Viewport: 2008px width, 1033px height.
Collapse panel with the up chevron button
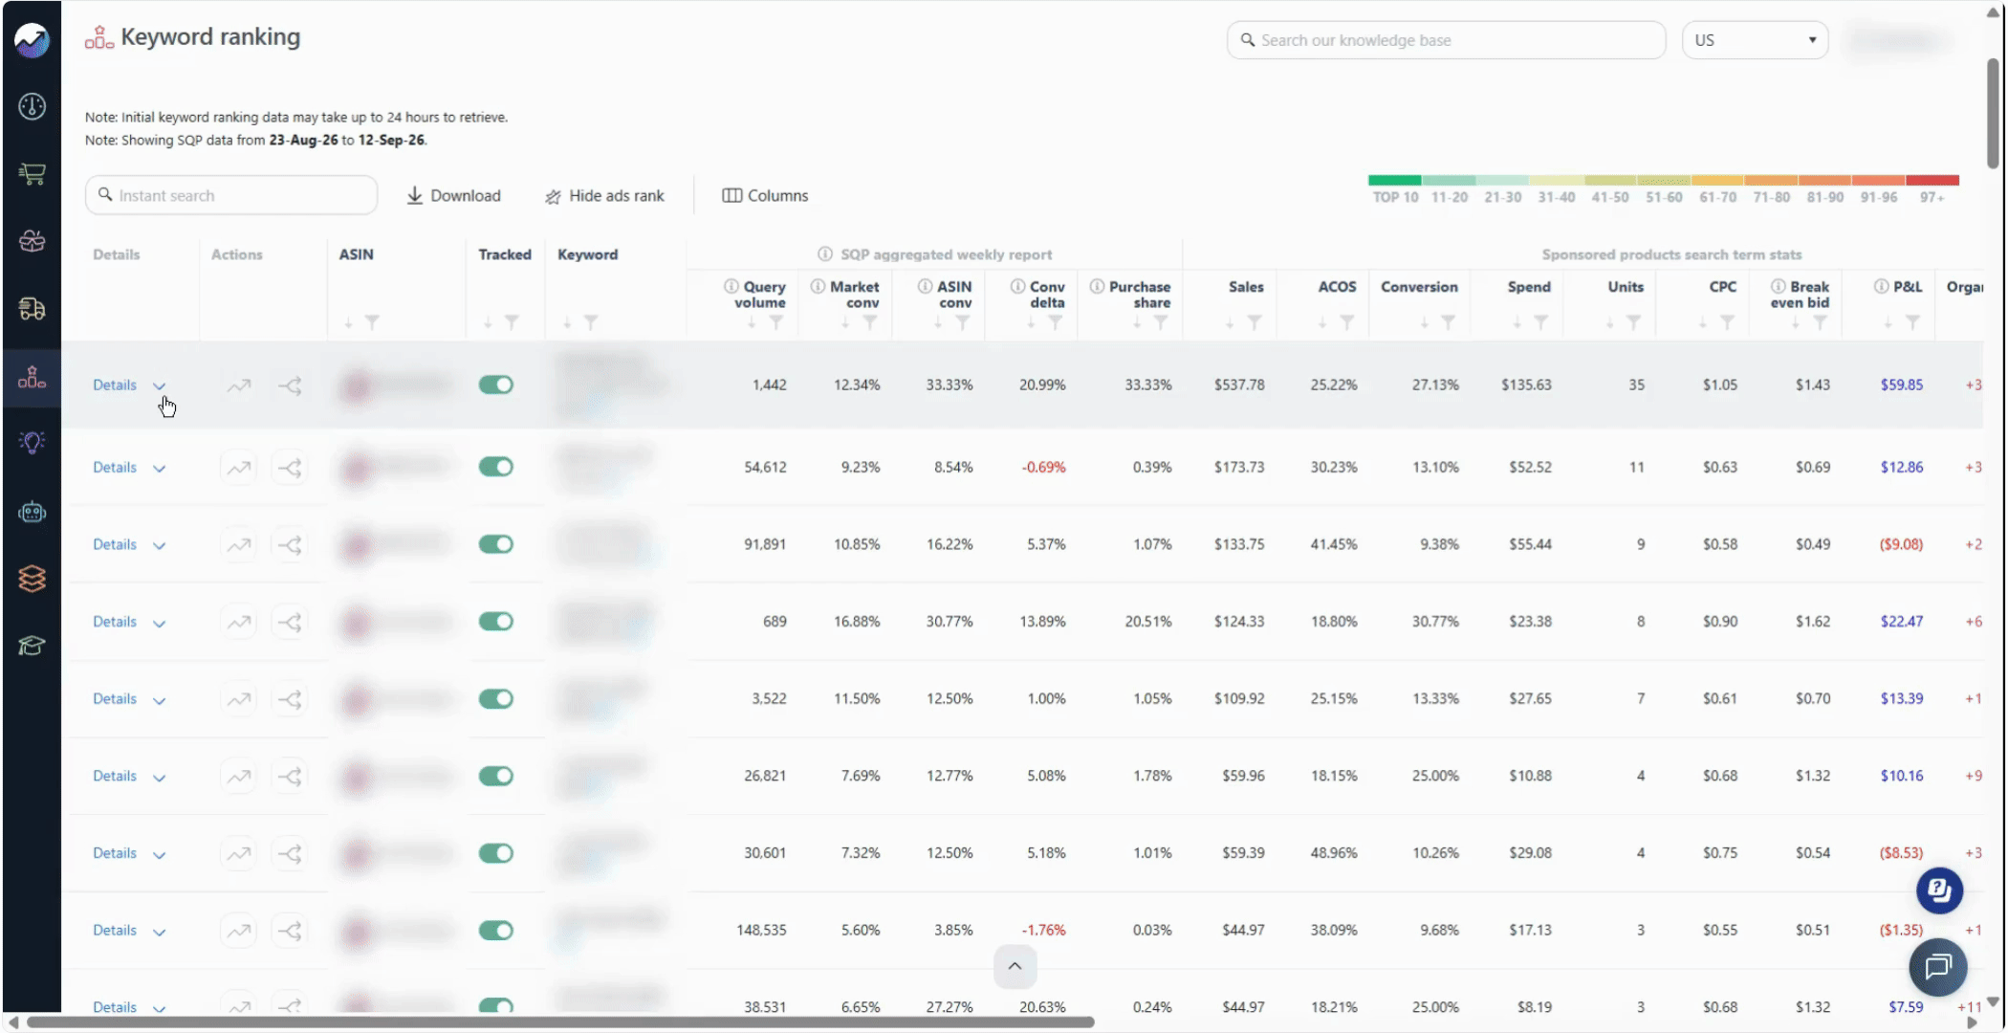tap(1015, 966)
